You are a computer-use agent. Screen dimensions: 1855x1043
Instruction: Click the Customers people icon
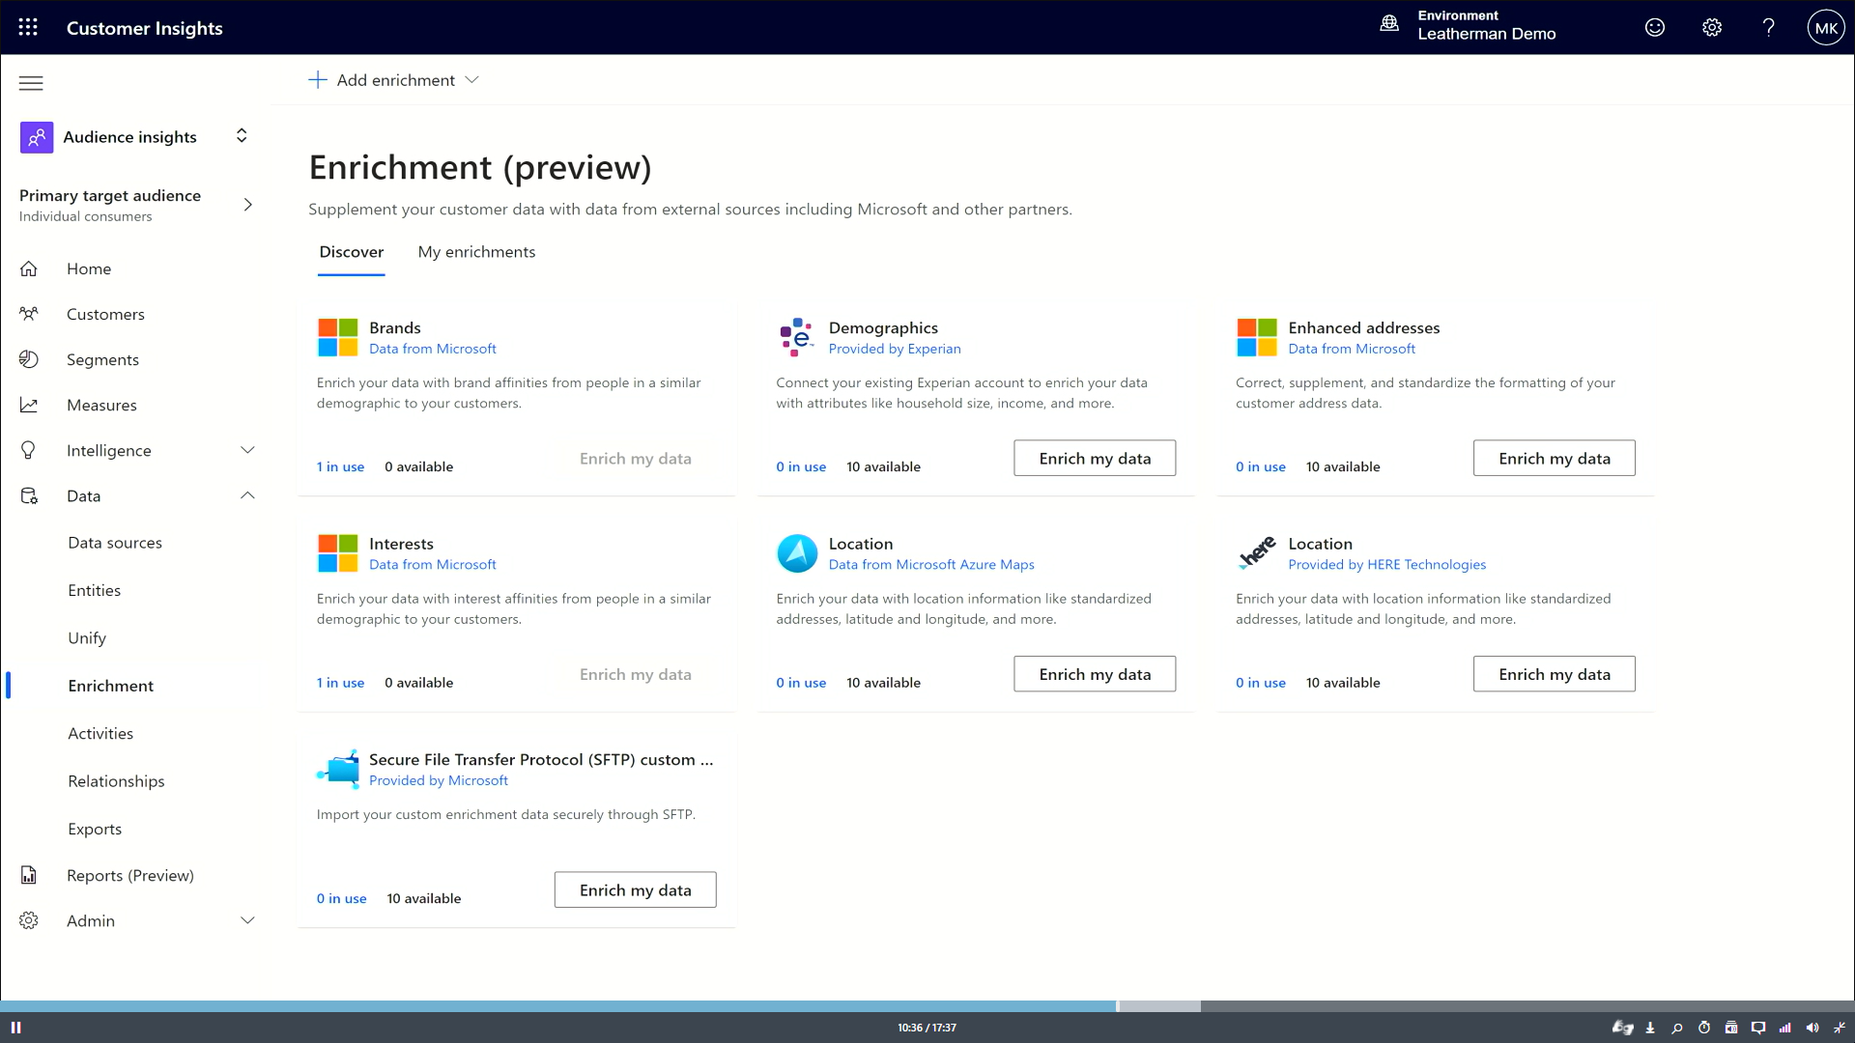coord(29,314)
